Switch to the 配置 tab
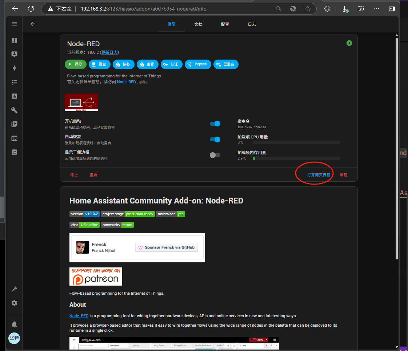The width and height of the screenshot is (408, 351). pos(225,24)
